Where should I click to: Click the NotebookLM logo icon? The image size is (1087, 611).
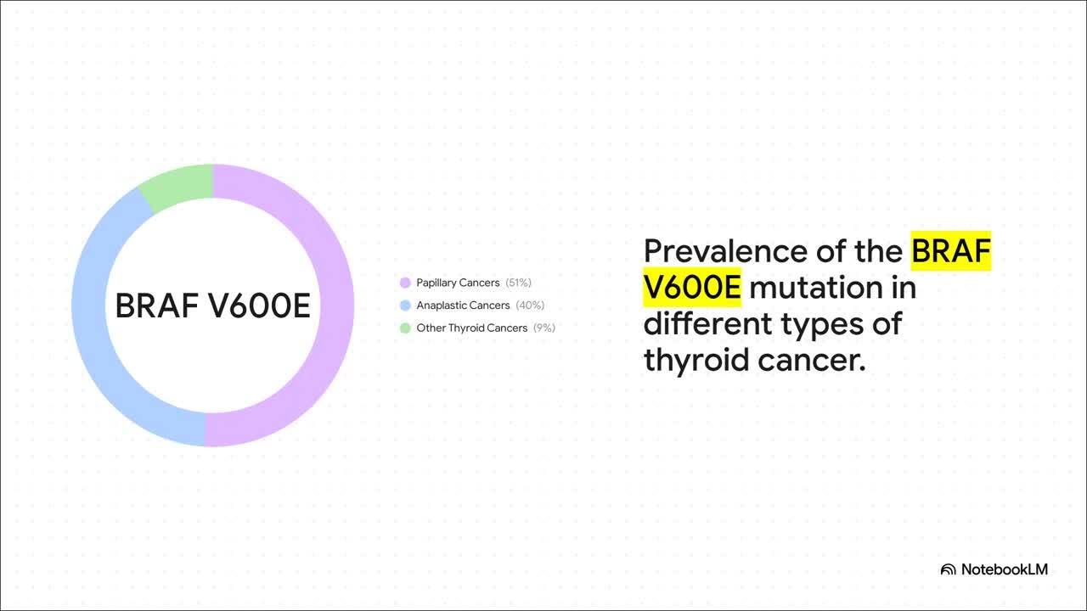[x=949, y=569]
